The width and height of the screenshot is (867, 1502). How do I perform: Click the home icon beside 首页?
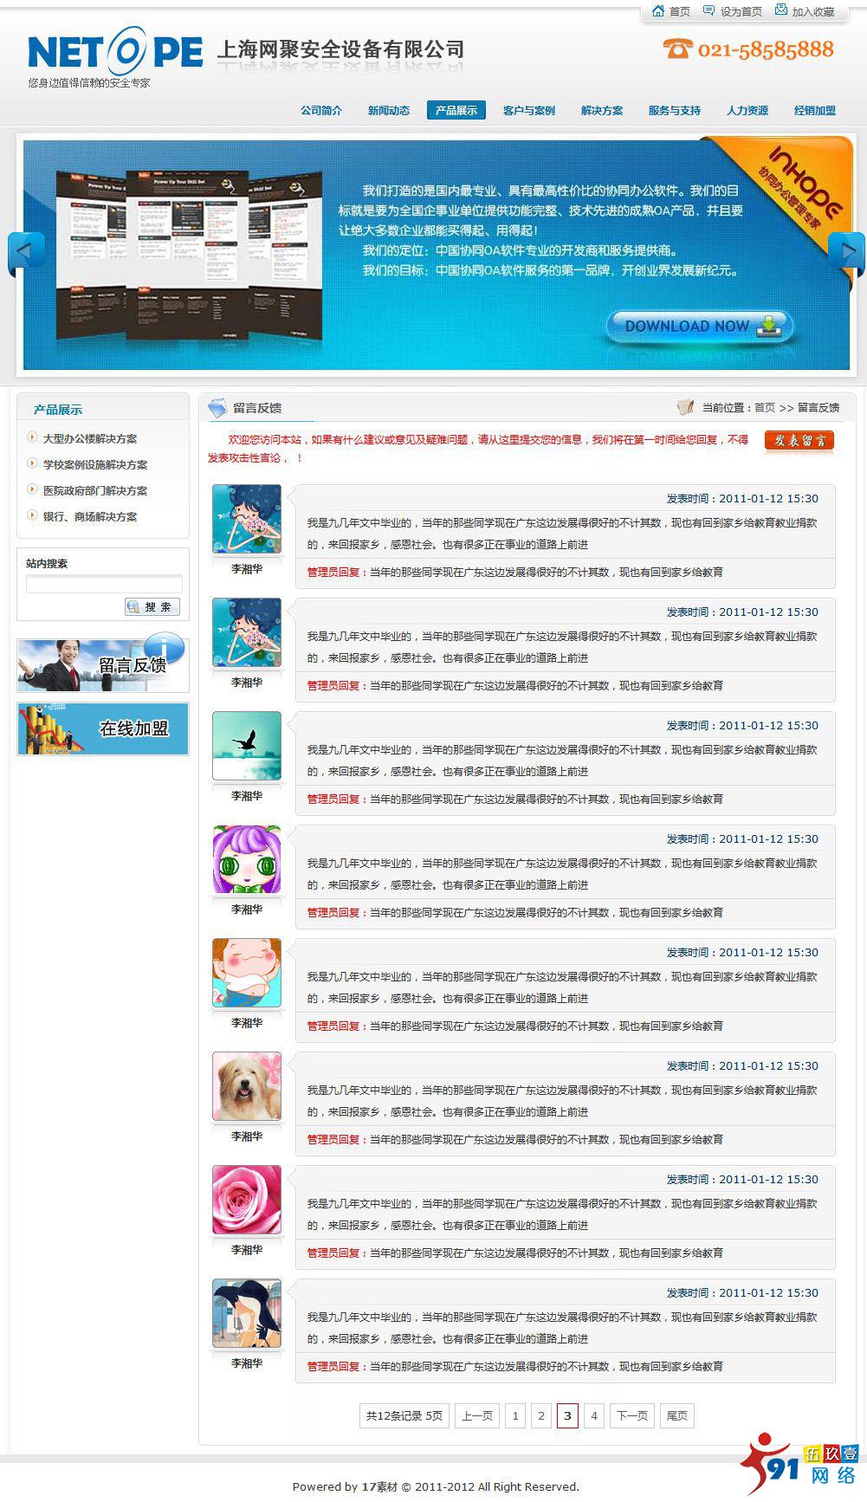coord(658,11)
